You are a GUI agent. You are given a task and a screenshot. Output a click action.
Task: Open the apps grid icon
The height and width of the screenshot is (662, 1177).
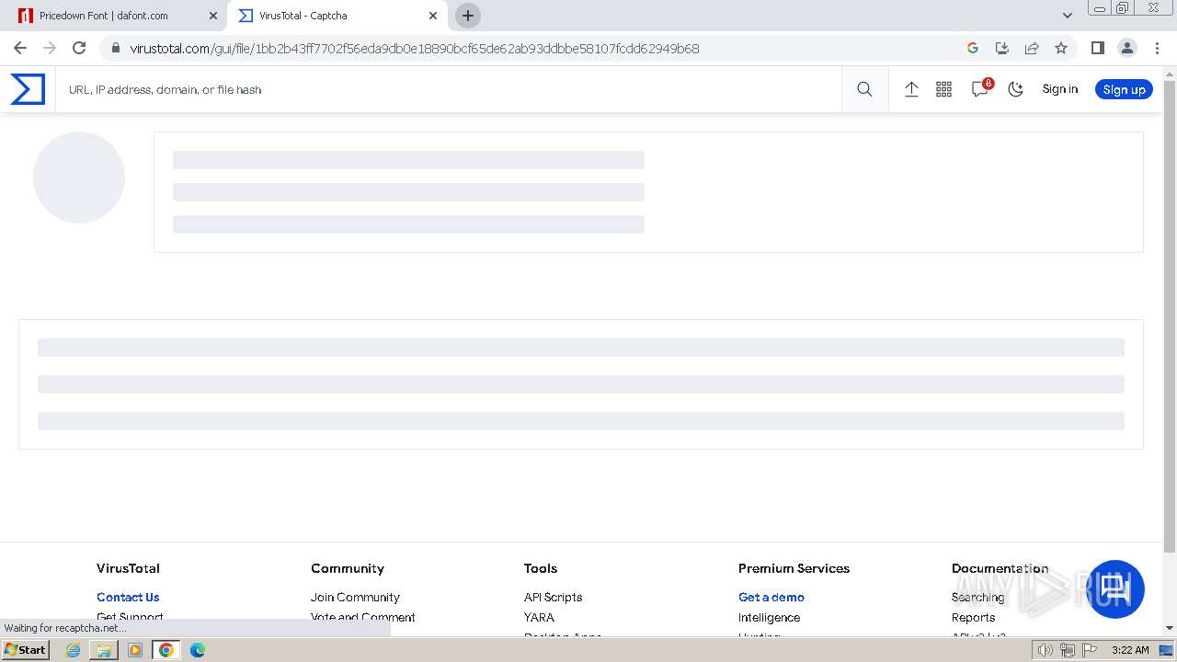coord(943,89)
